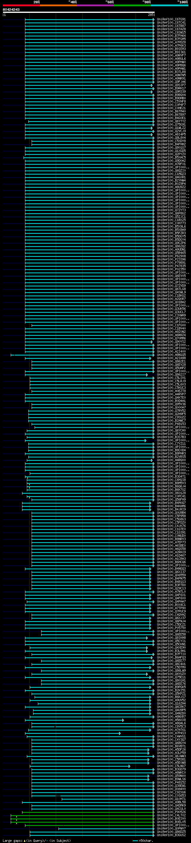Select the UniRef100_Q9FJA6 label

[x=171, y=82]
